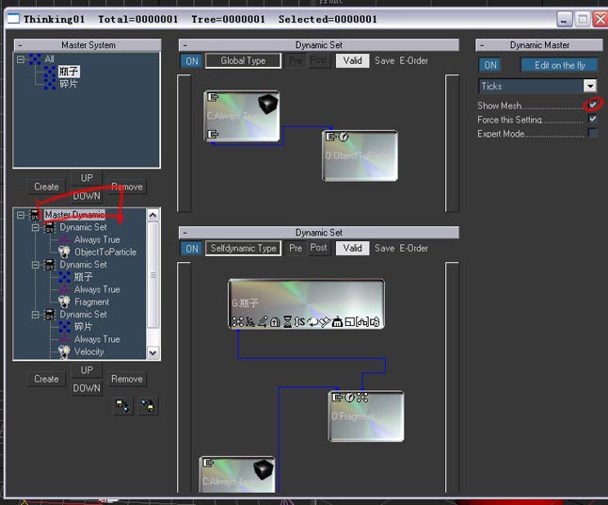
Task: Click Pre in the Selfdynamic Type Dynamic Set
Action: (x=296, y=248)
